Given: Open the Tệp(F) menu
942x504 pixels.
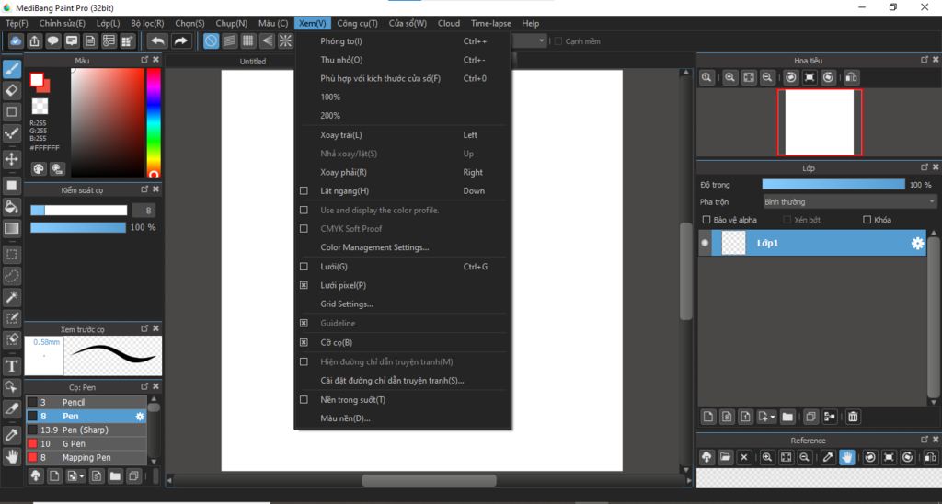Looking at the screenshot, I should 17,23.
